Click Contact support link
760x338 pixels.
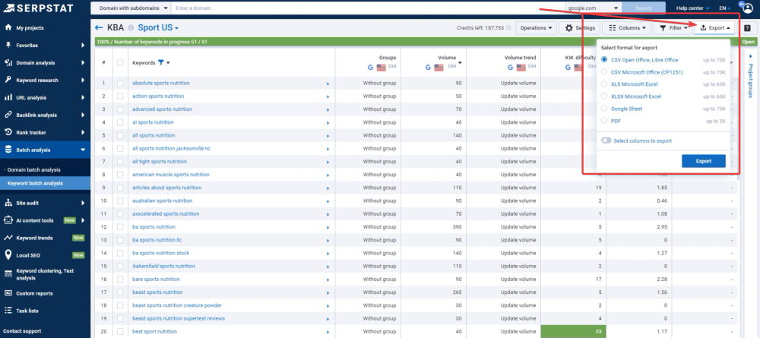(22, 331)
